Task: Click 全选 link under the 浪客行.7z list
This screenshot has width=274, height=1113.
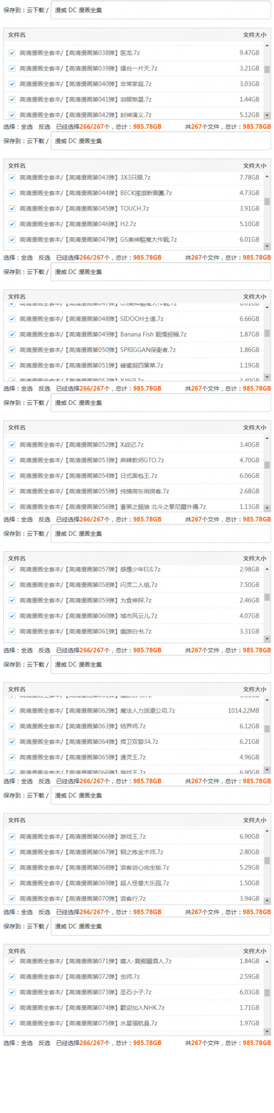Action: point(27,912)
